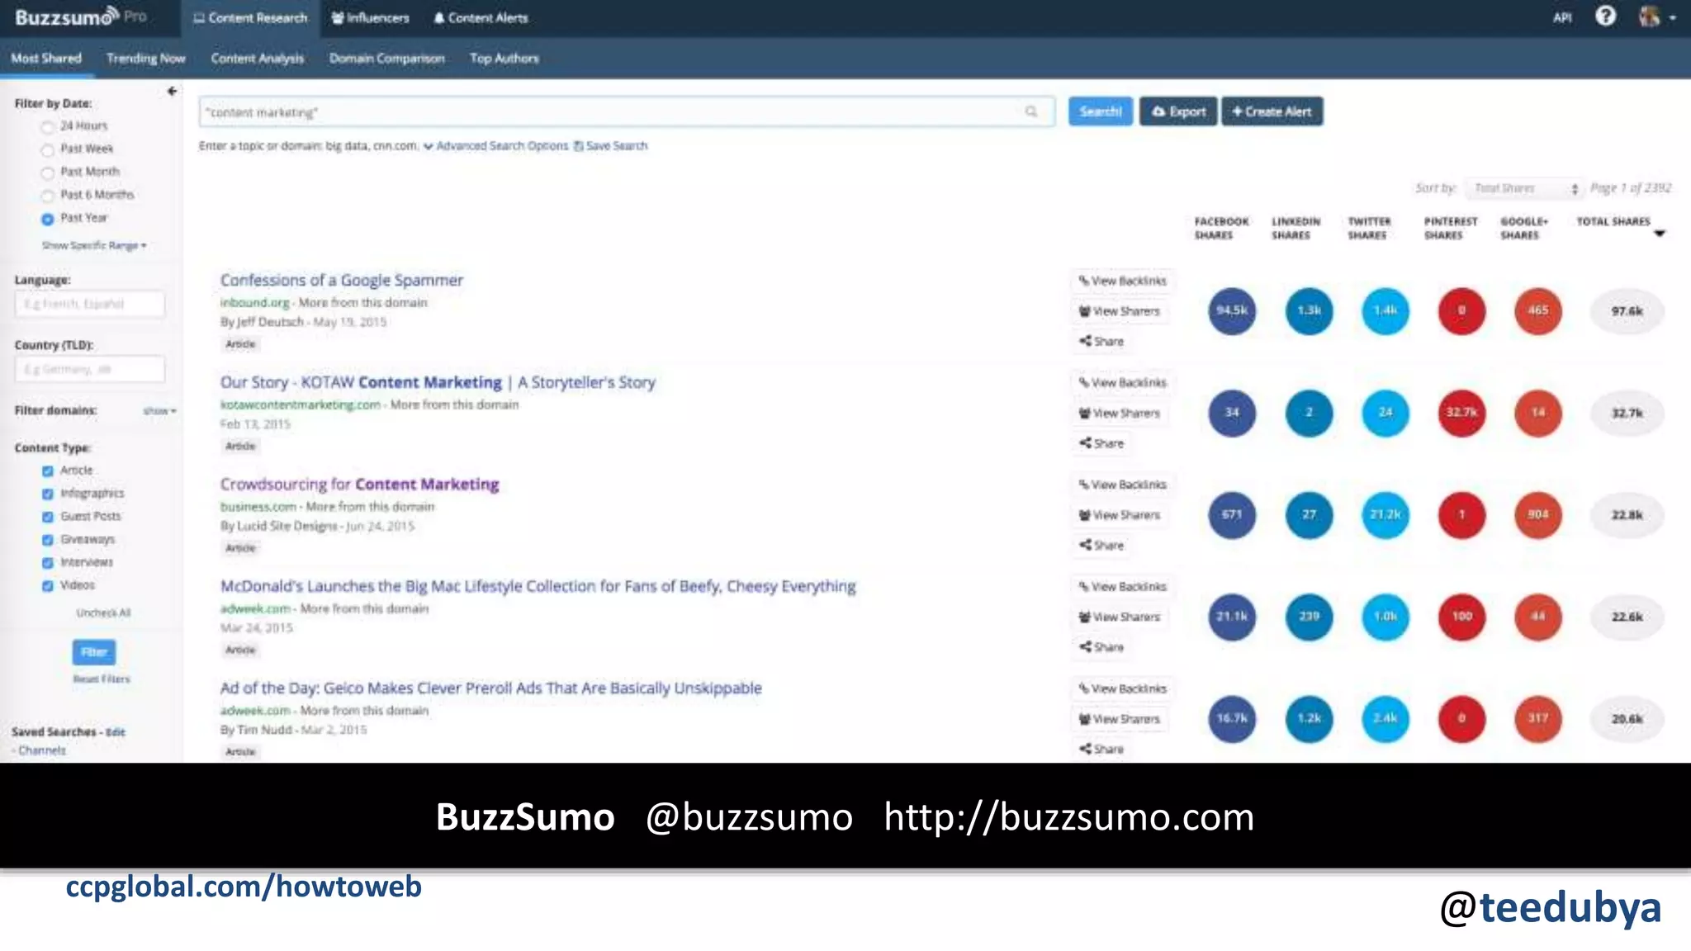Uncheck the Infographics content type
This screenshot has width=1691, height=951.
click(x=47, y=494)
